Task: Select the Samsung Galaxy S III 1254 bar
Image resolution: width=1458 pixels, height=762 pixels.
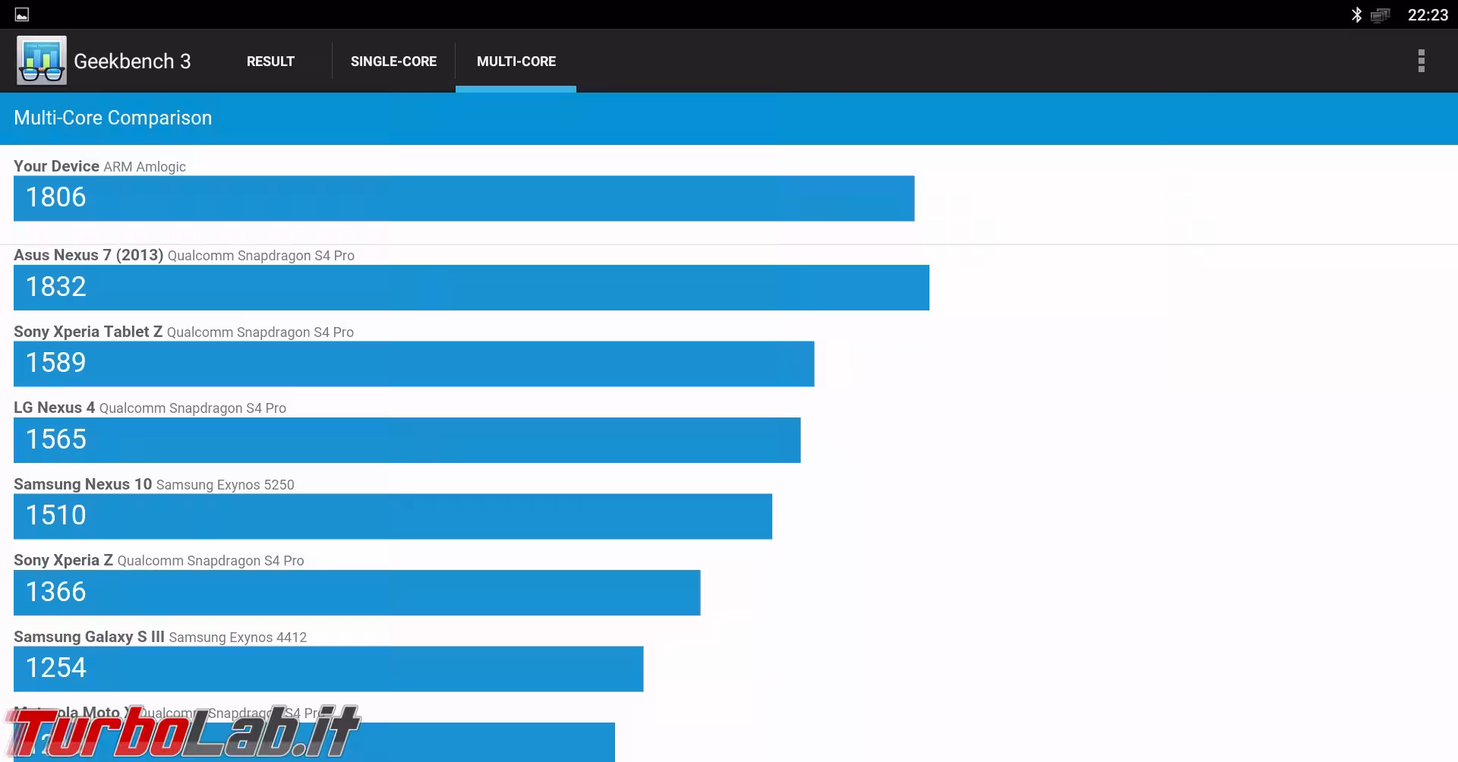Action: 328,669
